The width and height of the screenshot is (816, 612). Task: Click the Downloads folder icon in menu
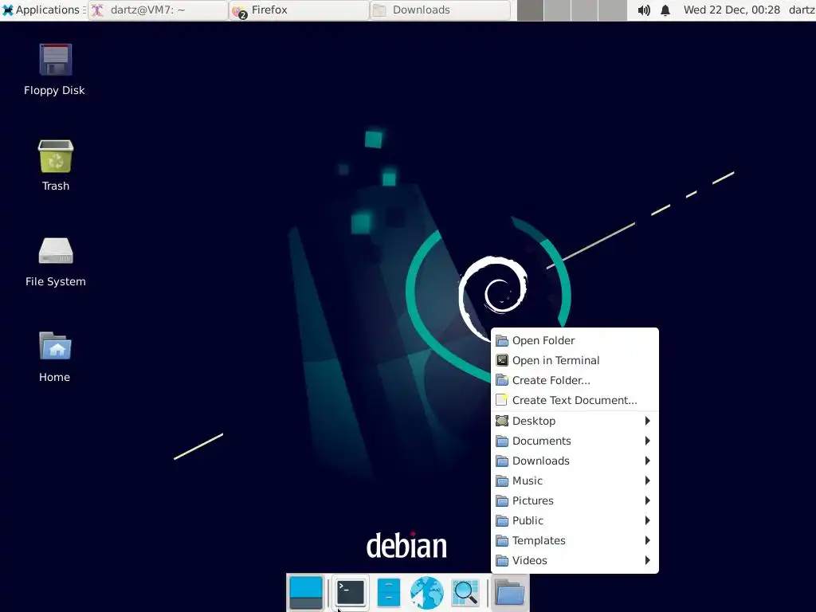coord(502,461)
